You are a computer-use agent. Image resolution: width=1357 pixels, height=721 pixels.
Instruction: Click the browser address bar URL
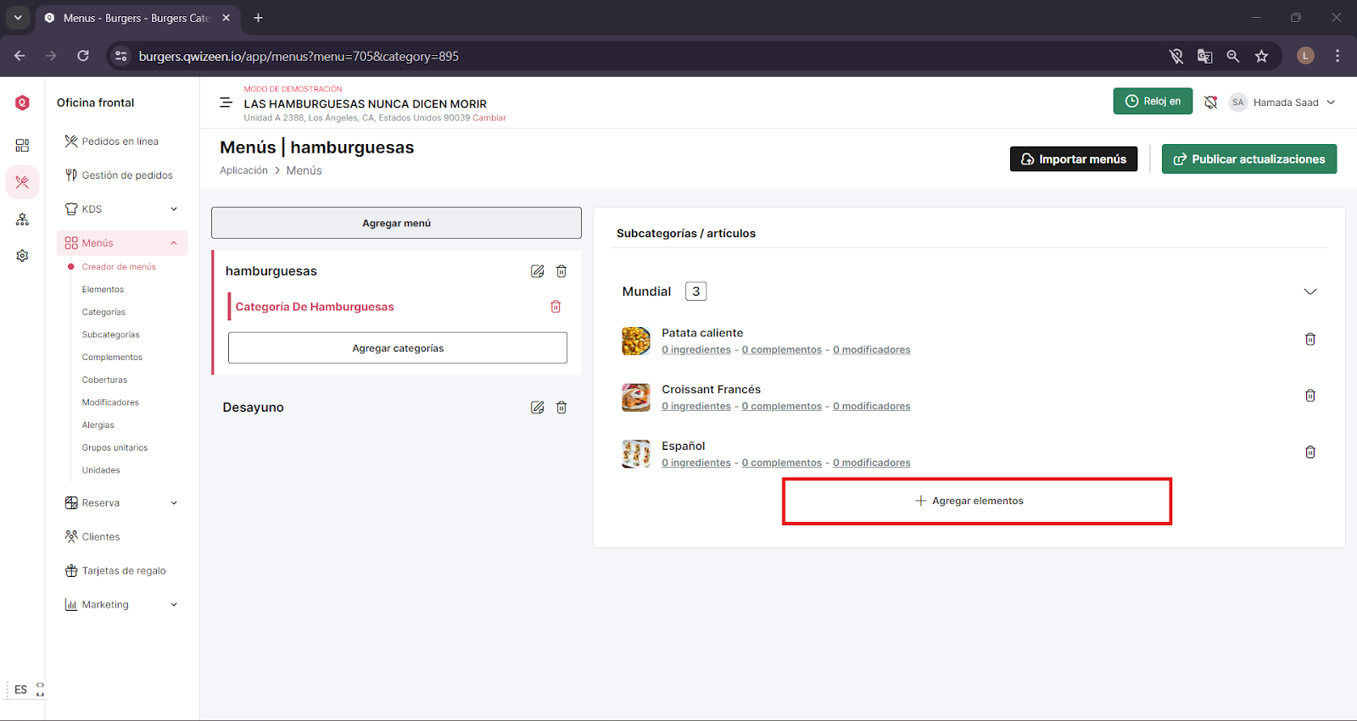point(299,56)
